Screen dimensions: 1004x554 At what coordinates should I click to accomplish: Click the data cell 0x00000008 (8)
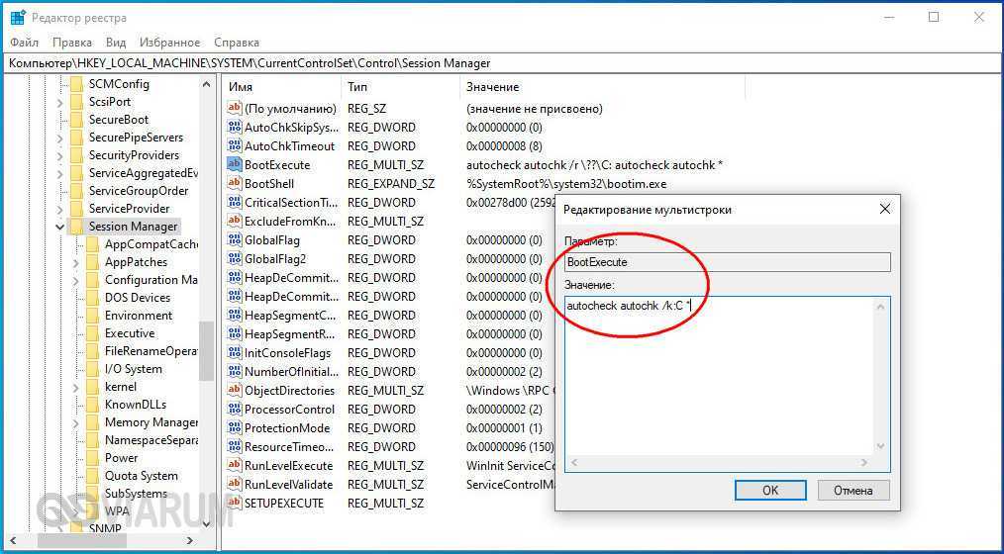pos(504,145)
